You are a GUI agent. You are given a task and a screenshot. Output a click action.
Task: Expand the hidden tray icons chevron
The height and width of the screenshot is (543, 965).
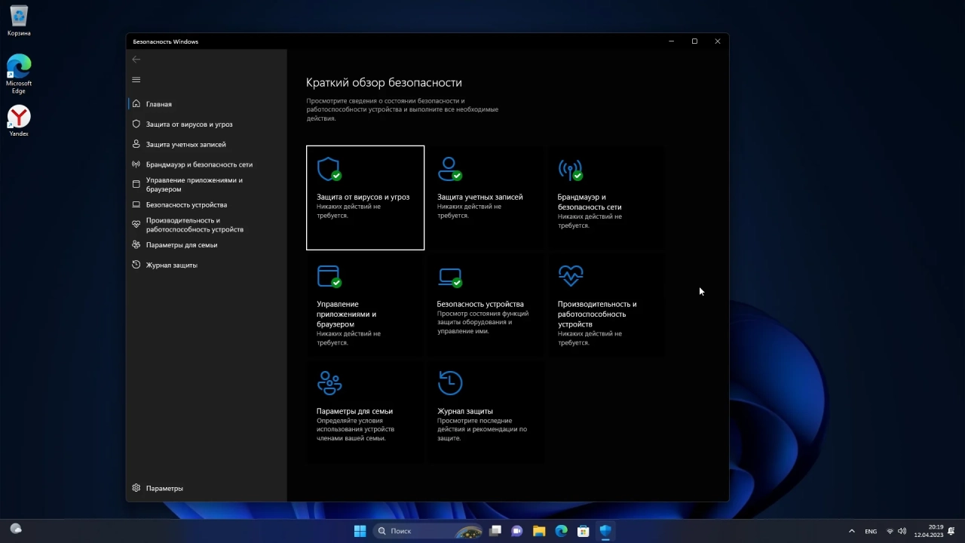[852, 531]
